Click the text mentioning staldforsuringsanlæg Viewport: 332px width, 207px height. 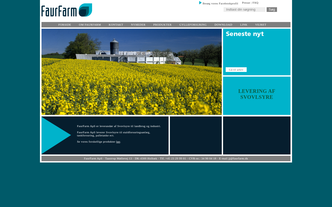[x=114, y=134]
